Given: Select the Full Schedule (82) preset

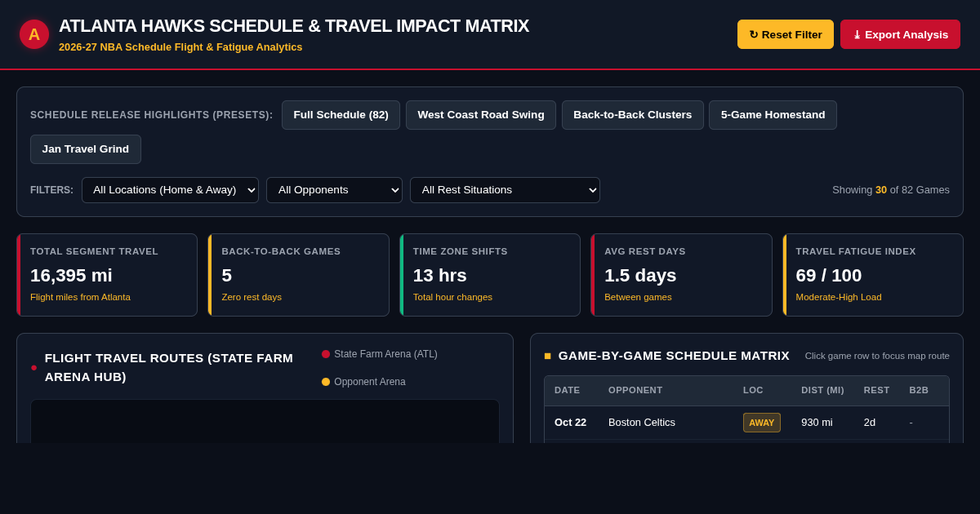Looking at the screenshot, I should [x=341, y=115].
